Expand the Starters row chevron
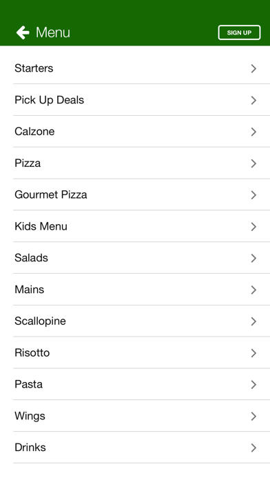 [x=253, y=68]
